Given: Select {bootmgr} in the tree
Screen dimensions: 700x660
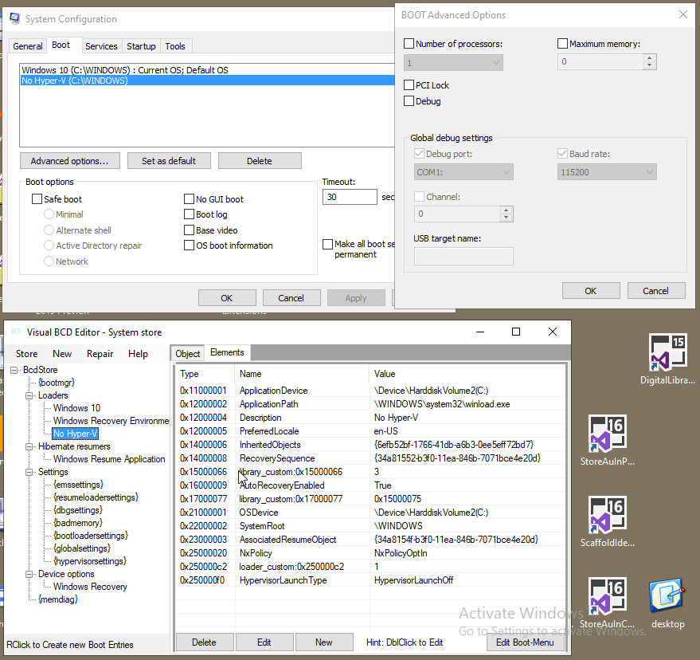Looking at the screenshot, I should pos(57,383).
